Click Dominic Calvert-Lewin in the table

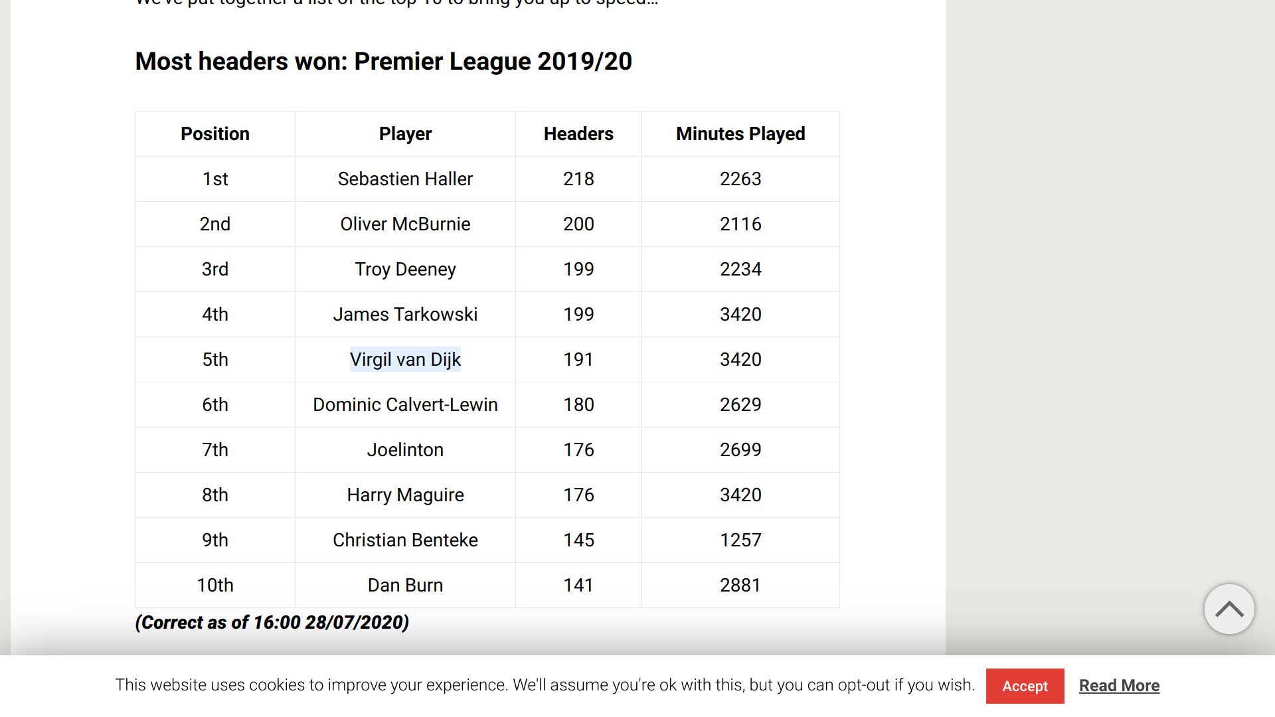[x=405, y=405]
